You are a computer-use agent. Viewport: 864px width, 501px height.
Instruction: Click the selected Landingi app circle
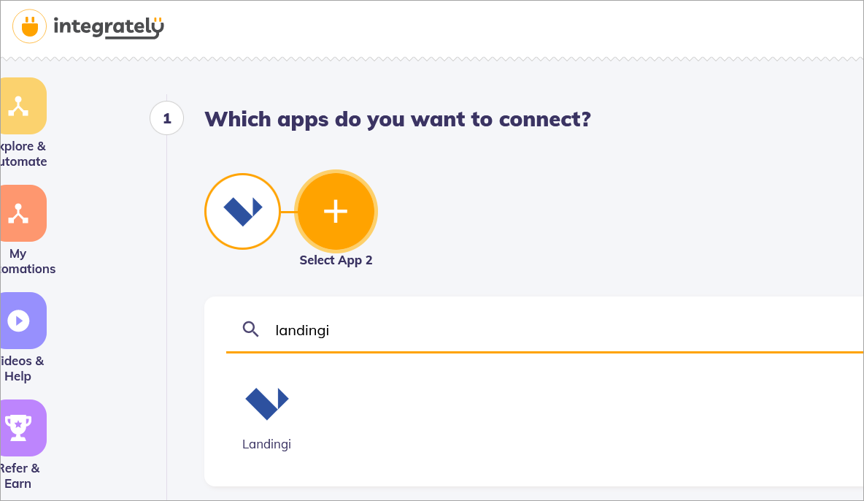pyautogui.click(x=242, y=211)
